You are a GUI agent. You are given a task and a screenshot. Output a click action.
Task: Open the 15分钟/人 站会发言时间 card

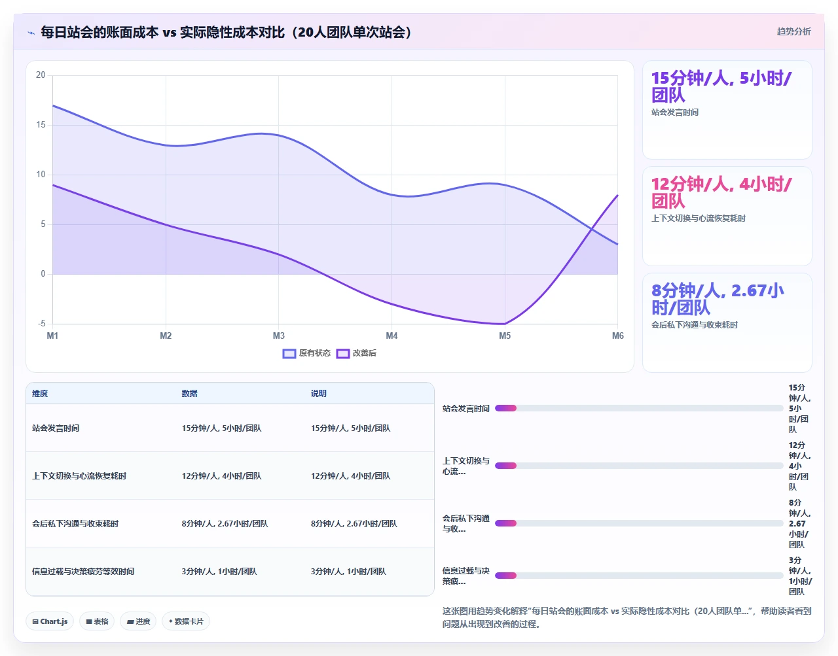(x=727, y=110)
